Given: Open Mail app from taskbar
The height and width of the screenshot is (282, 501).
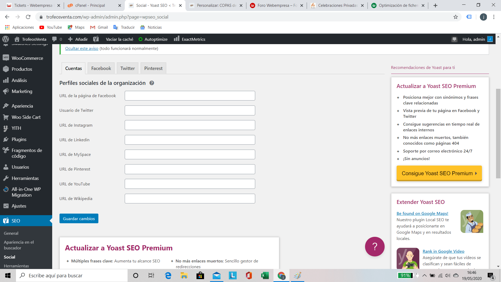Looking at the screenshot, I should click(x=216, y=275).
